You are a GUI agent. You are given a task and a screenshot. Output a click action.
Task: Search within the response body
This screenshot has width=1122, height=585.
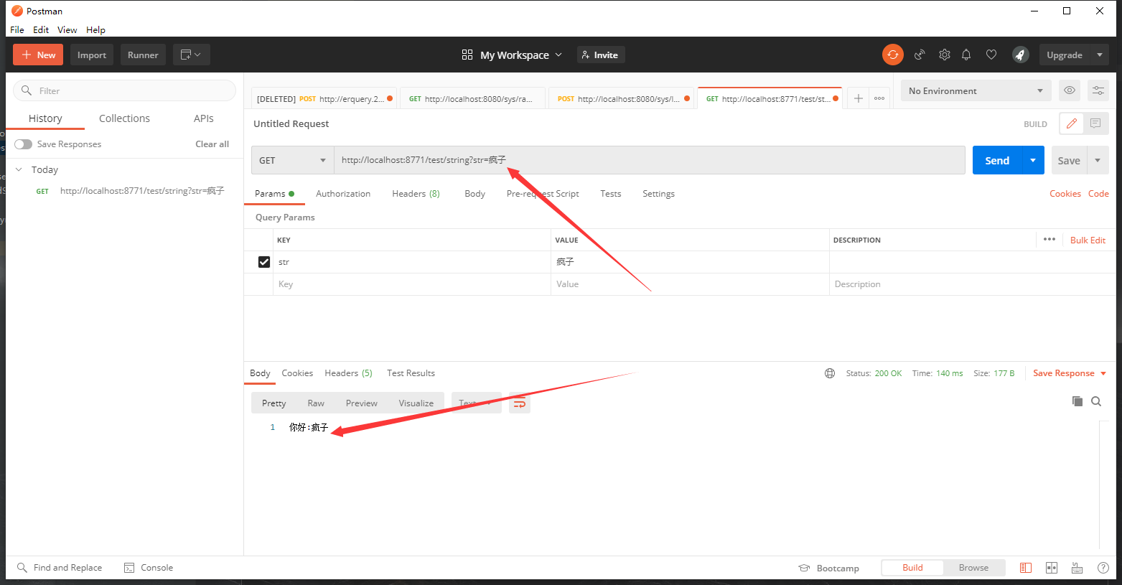(1096, 401)
